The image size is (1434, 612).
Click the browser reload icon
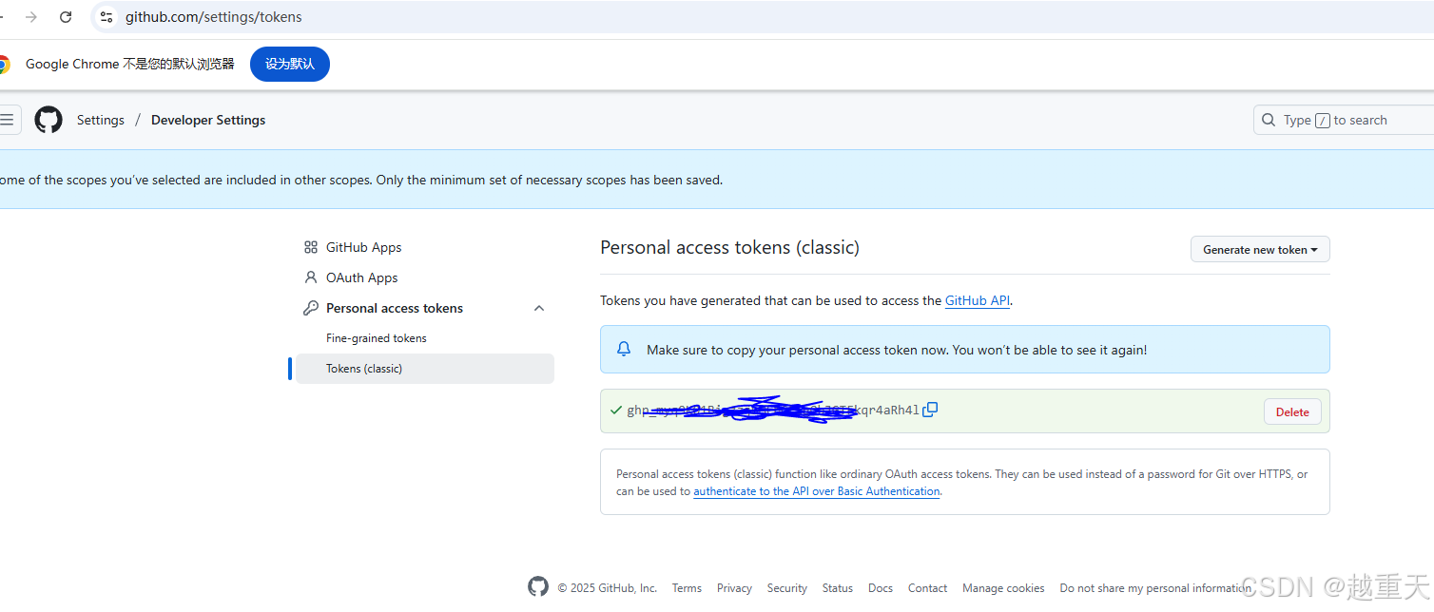66,17
